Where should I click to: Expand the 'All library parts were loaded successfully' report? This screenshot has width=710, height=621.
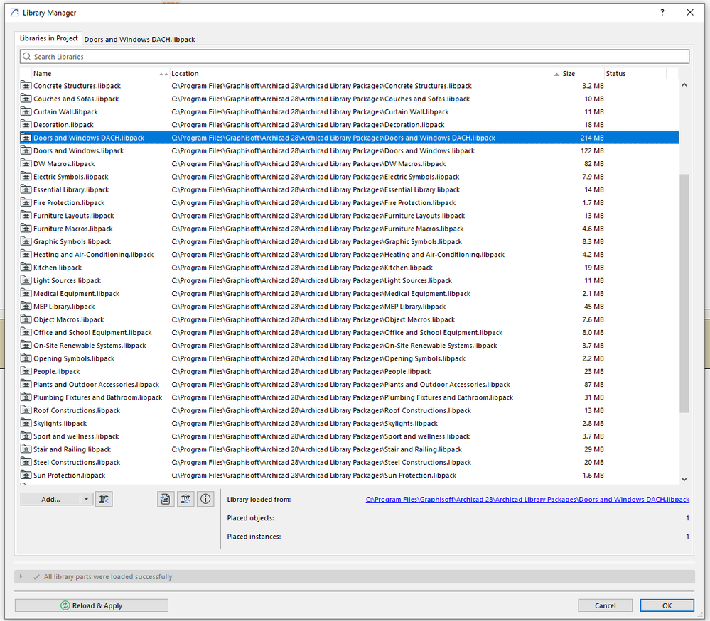pos(21,576)
